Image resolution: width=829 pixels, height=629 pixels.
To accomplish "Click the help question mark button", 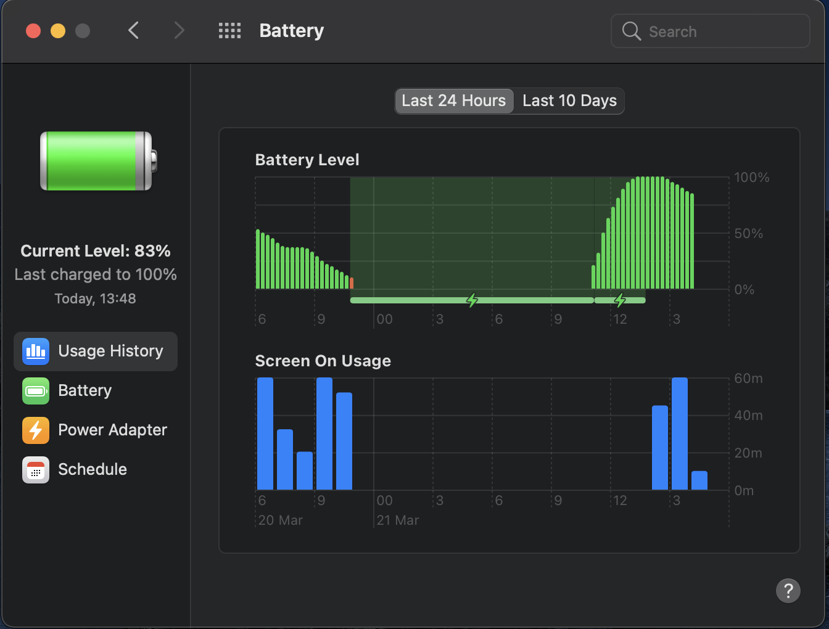I will point(788,591).
